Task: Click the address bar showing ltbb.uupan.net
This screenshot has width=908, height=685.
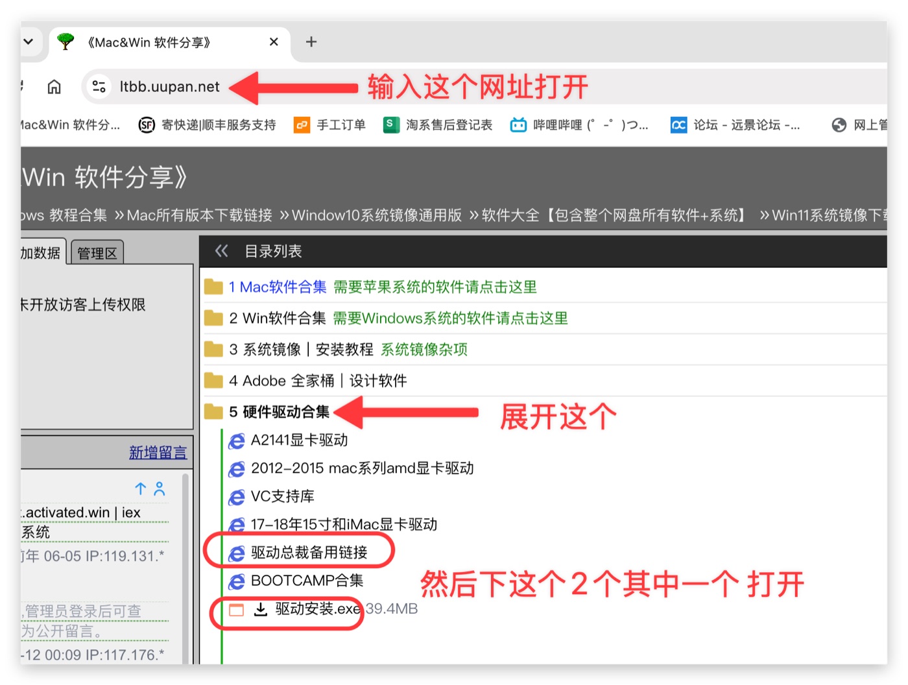Action: 169,86
